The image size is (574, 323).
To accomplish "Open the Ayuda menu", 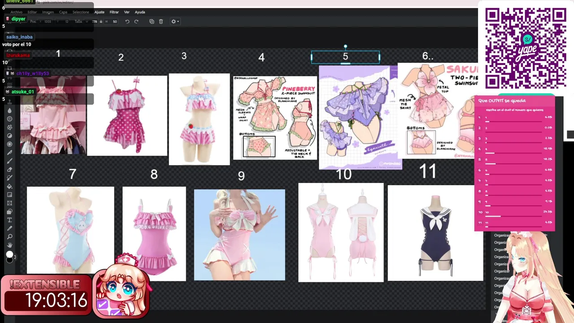I will (140, 12).
